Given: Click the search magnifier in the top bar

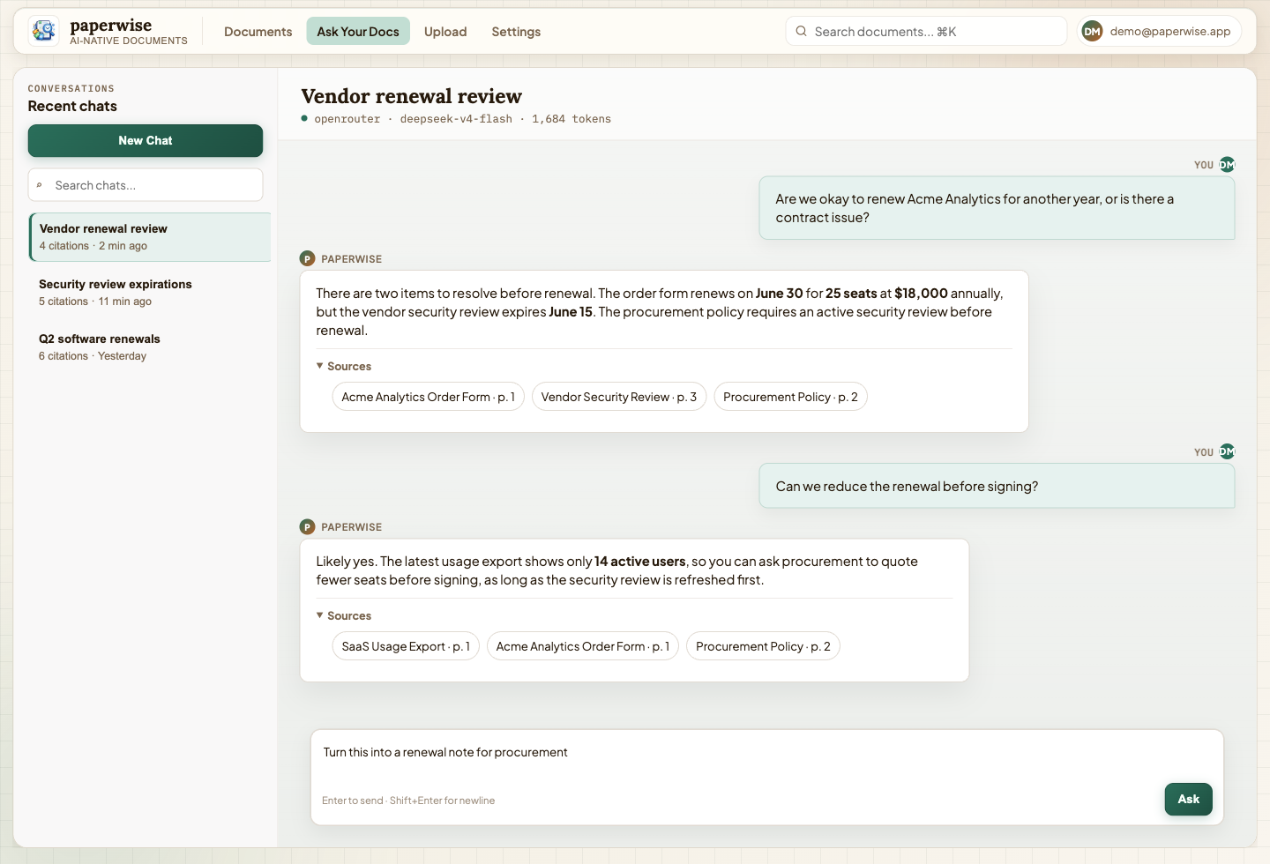Looking at the screenshot, I should [x=801, y=32].
